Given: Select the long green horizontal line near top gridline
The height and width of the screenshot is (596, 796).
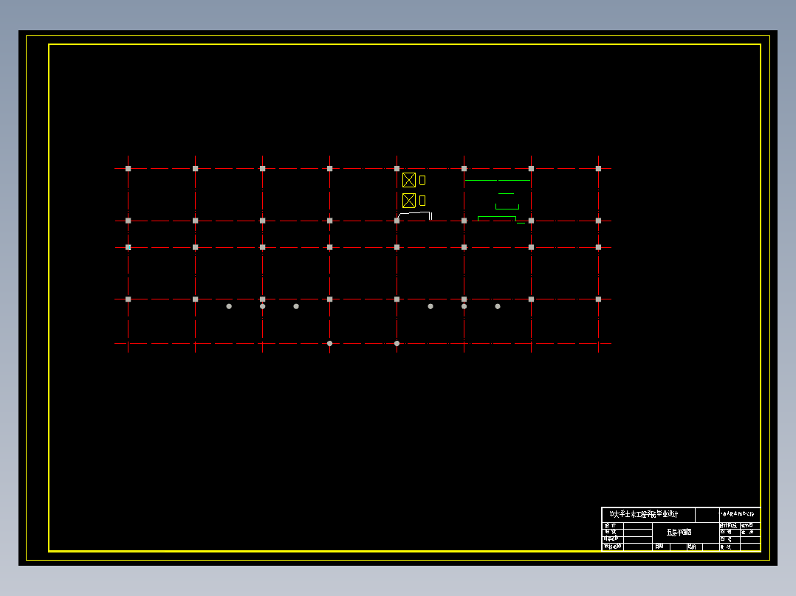Looking at the screenshot, I should click(498, 180).
